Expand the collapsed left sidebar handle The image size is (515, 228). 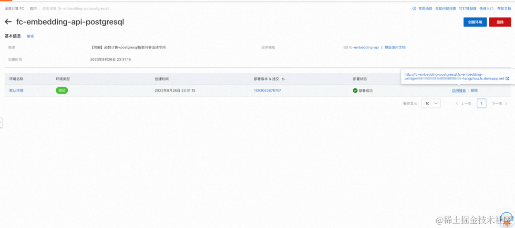tap(1, 122)
